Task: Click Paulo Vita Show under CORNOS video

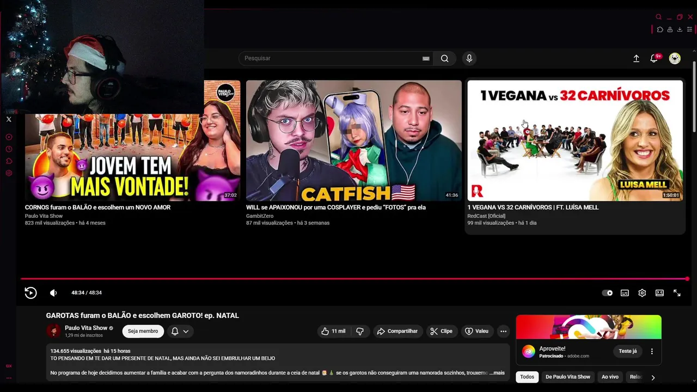Action: (44, 216)
